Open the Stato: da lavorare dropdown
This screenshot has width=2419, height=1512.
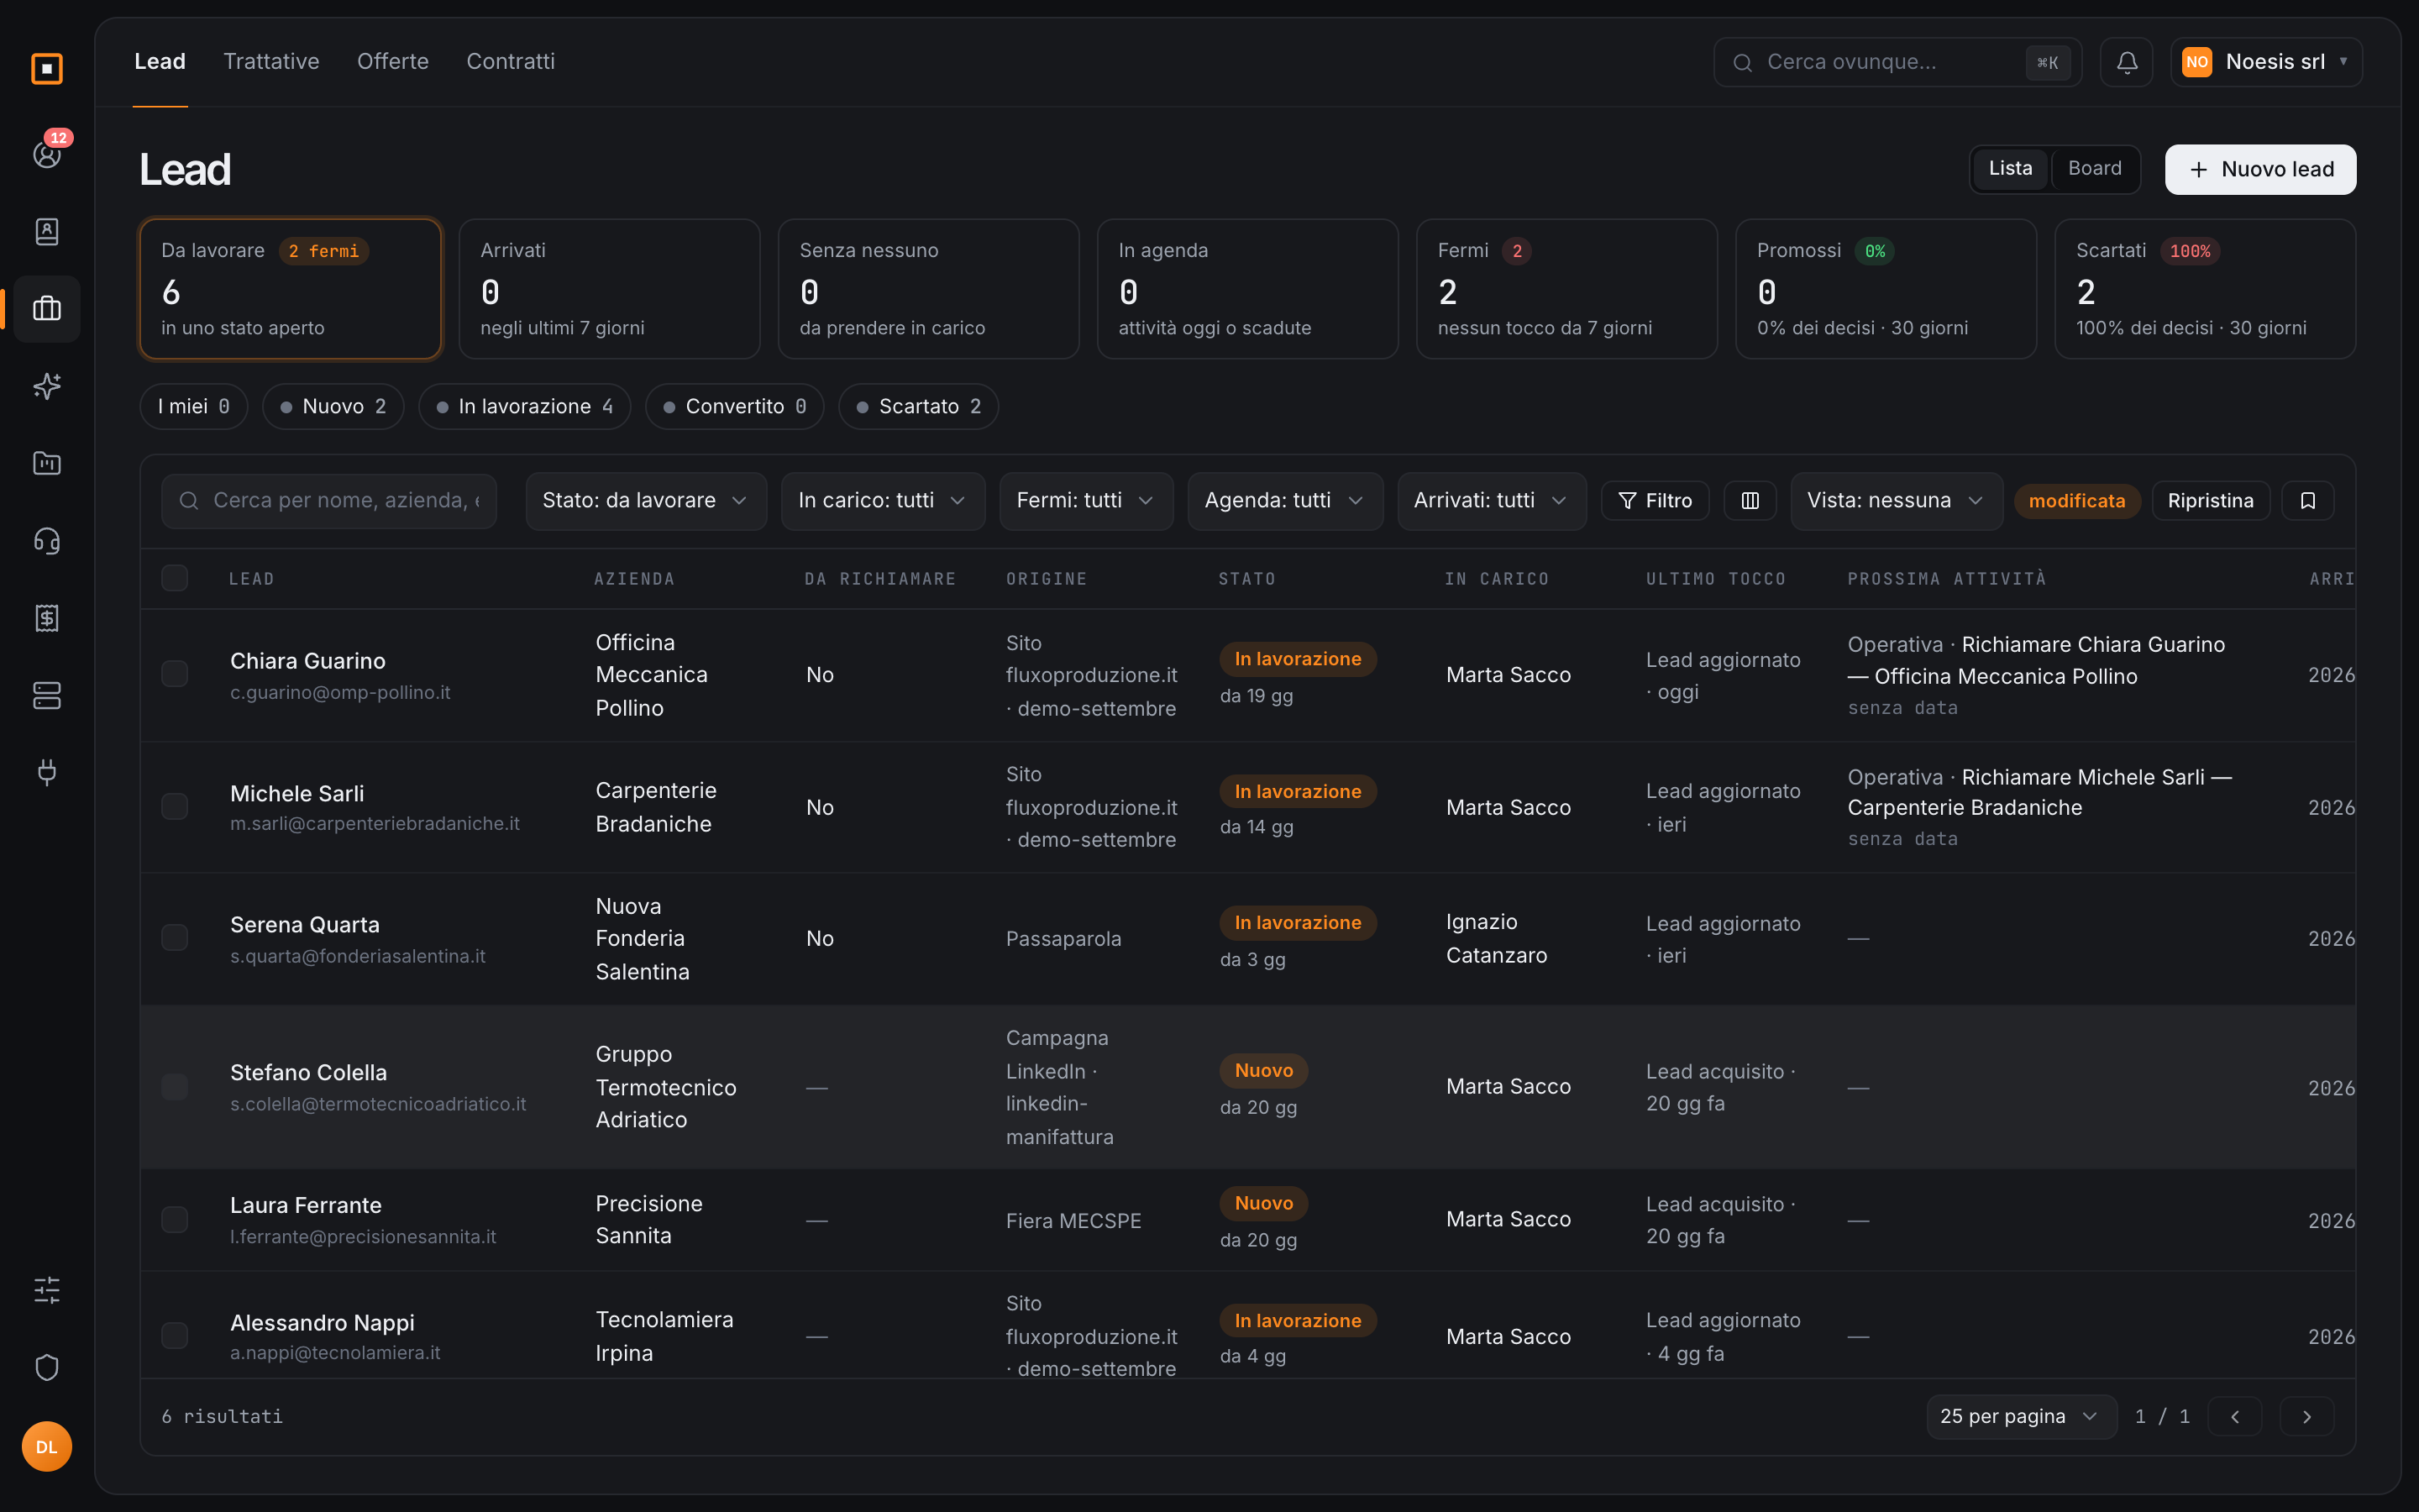(x=646, y=501)
